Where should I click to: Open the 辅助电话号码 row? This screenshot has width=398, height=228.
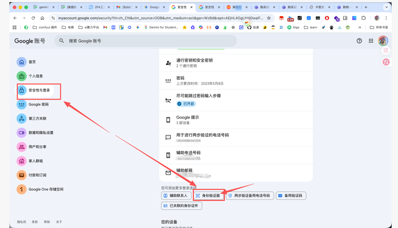(x=236, y=155)
